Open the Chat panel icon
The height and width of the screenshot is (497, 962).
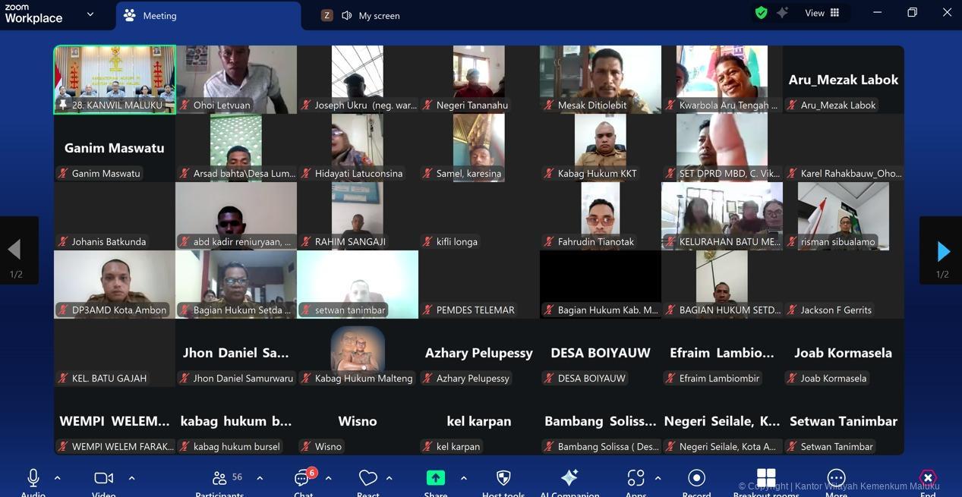point(303,479)
